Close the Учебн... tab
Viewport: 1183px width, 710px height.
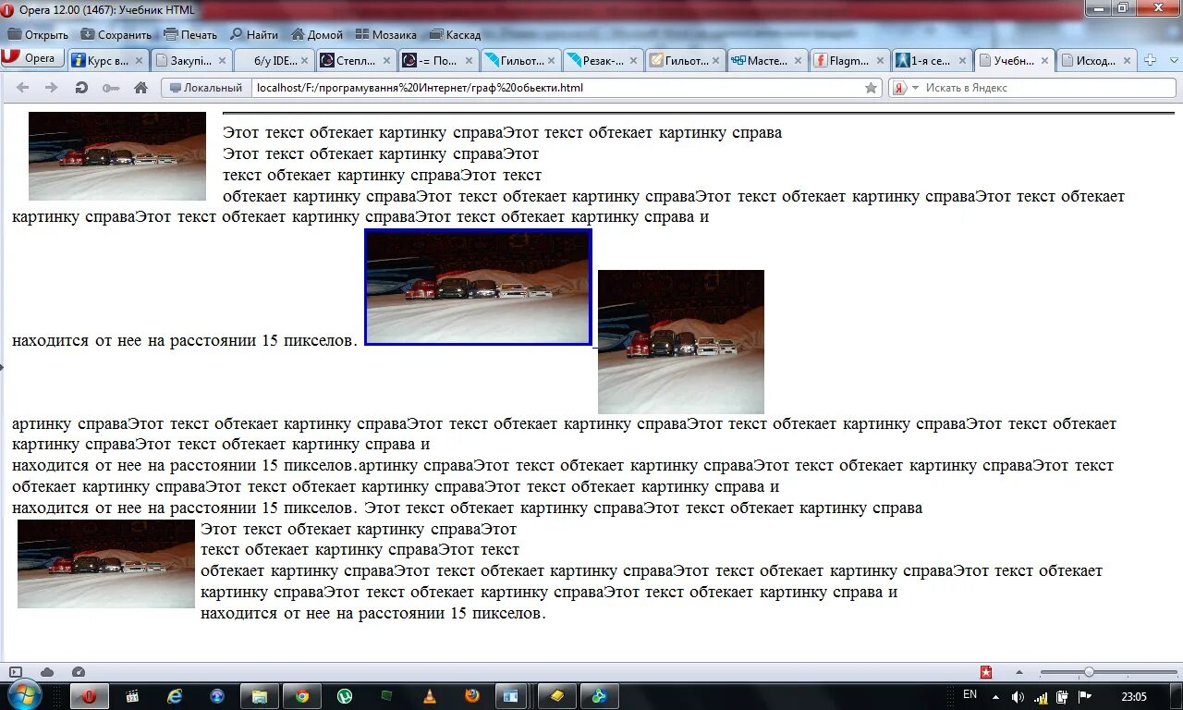click(x=1045, y=61)
